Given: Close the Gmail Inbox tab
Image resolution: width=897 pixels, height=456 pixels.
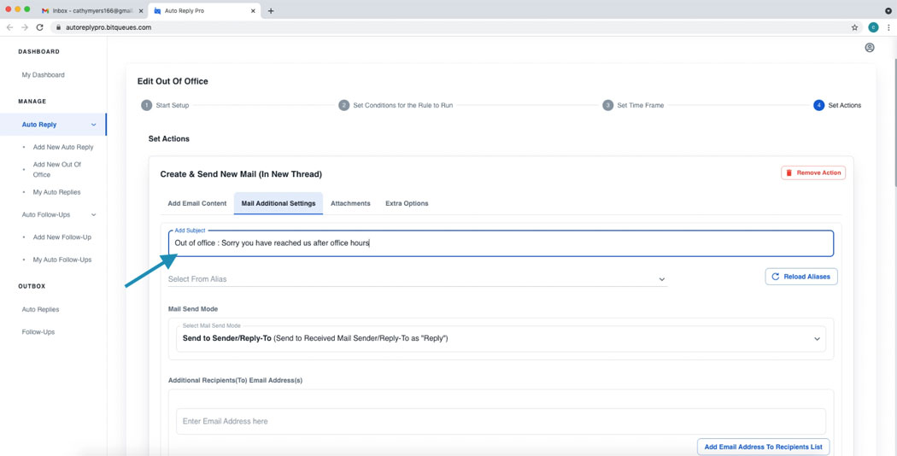Looking at the screenshot, I should tap(141, 11).
